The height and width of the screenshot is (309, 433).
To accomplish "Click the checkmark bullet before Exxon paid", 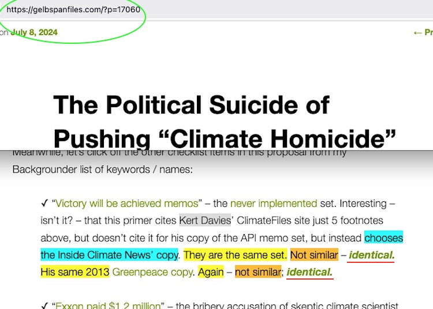I will [x=44, y=305].
